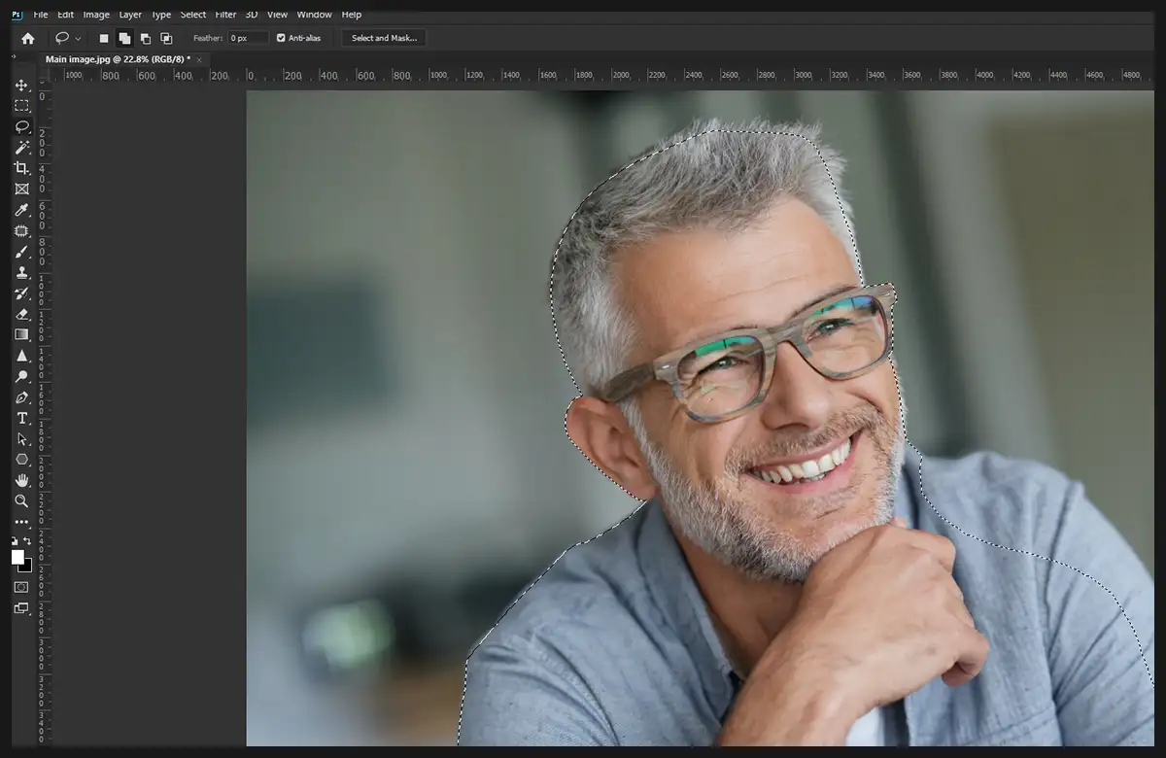Open the Edit Toolbar three-dots menu
This screenshot has height=758, width=1166.
21,522
